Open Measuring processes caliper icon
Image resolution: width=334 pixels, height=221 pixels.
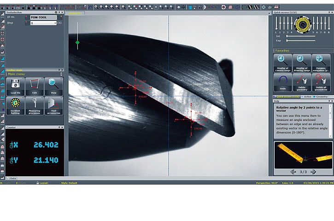[35, 105]
